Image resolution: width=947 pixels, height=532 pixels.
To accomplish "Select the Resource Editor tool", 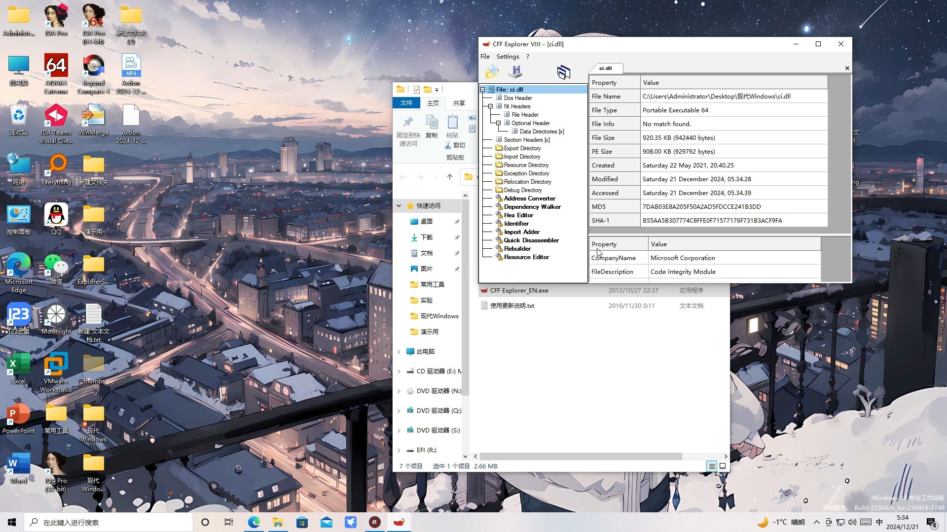I will click(x=527, y=257).
